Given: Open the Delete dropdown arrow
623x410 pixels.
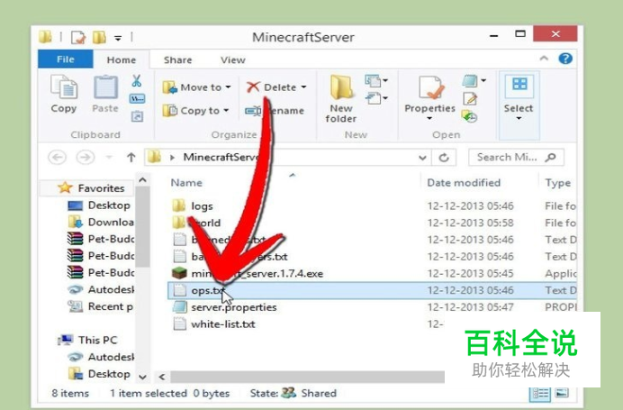Looking at the screenshot, I should click(303, 87).
